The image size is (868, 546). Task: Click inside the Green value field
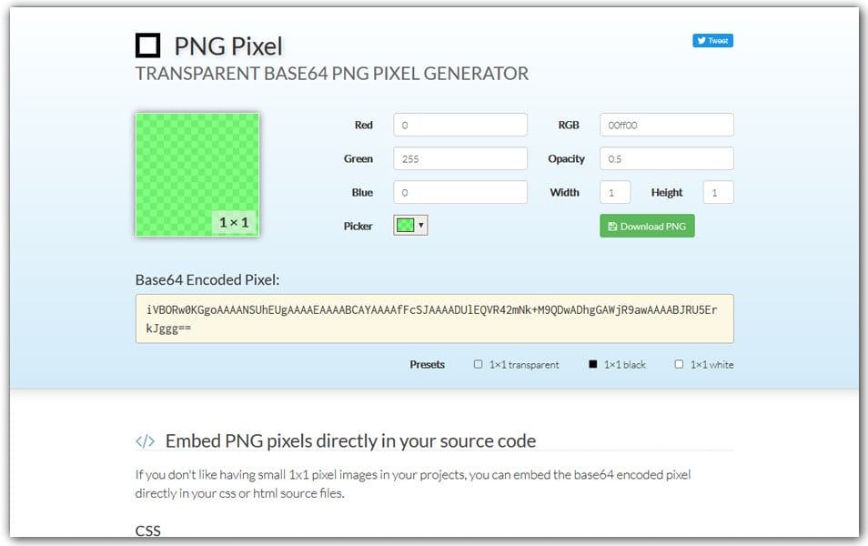tap(459, 157)
